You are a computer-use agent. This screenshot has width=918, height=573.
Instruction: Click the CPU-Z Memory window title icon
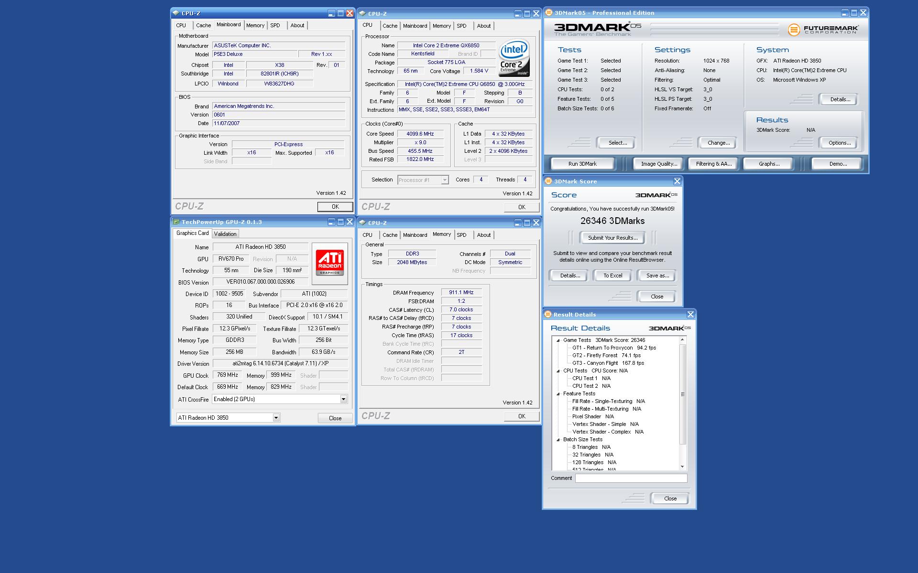pyautogui.click(x=362, y=223)
